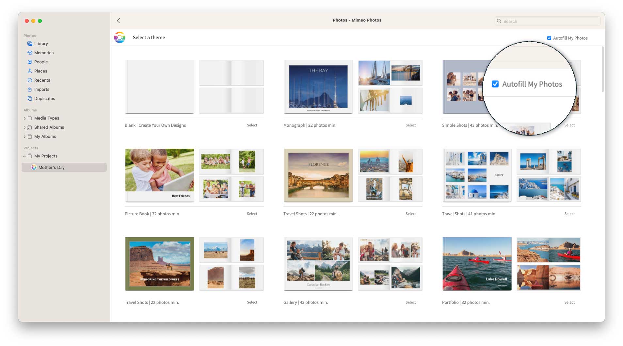Click the Shared Albums folder icon

pyautogui.click(x=30, y=127)
